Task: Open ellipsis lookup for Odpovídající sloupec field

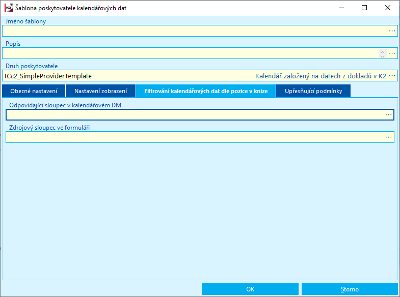Action: (x=388, y=115)
